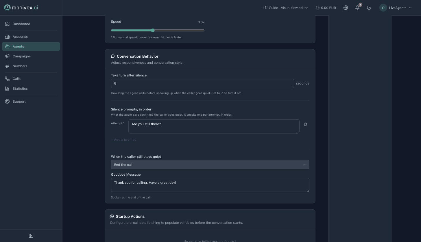421x242 pixels.
Task: Open the language globe selector
Action: (346, 8)
